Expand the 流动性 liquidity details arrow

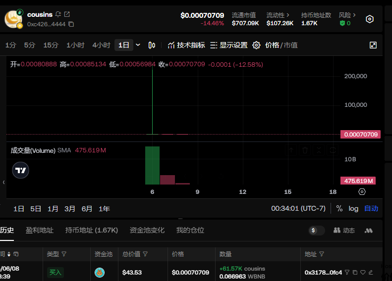click(288, 15)
